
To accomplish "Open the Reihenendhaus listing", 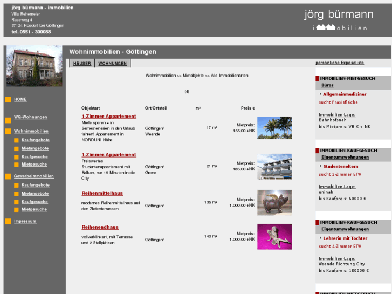I will point(100,227).
